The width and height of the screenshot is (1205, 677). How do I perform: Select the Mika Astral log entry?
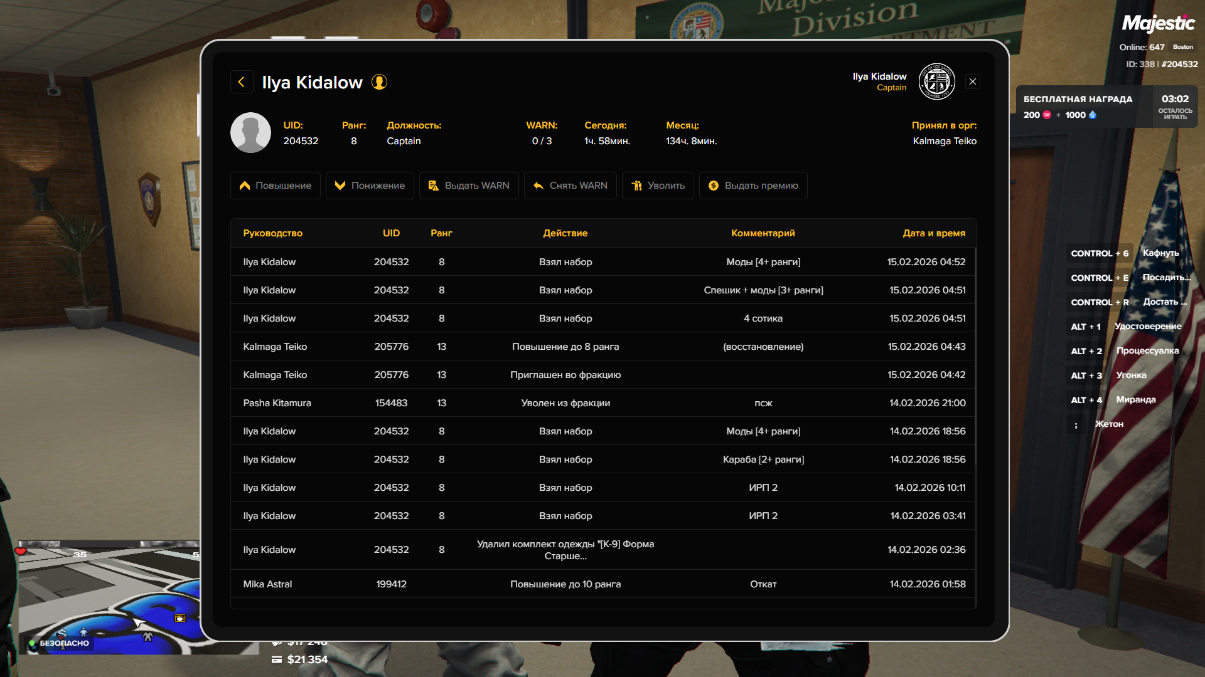tap(565, 584)
